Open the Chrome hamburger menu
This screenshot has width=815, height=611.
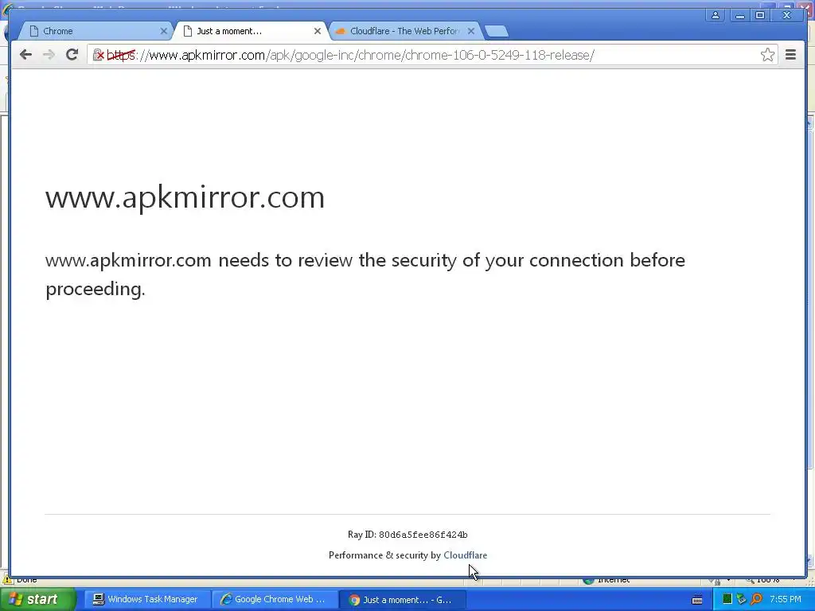tap(790, 55)
